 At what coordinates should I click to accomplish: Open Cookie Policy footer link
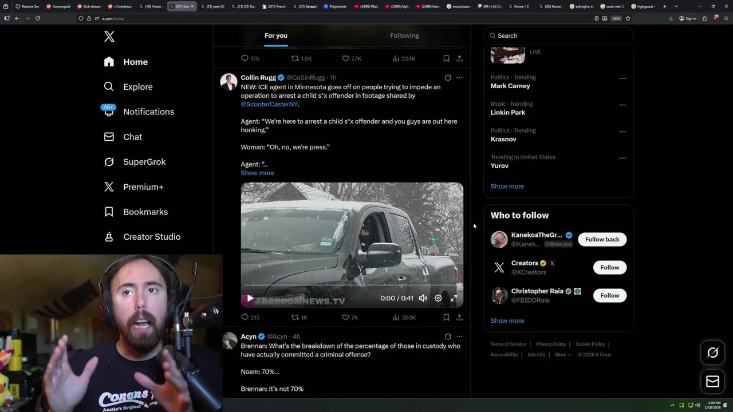(x=590, y=344)
